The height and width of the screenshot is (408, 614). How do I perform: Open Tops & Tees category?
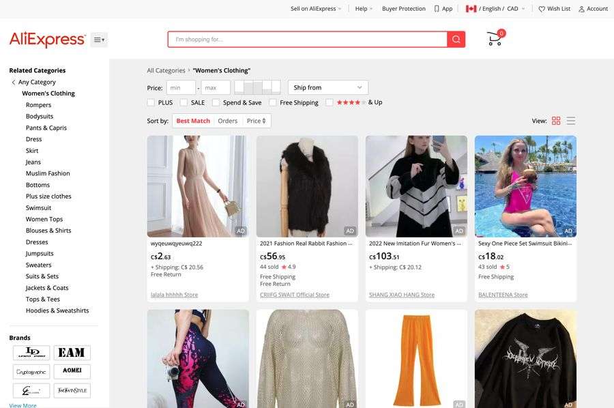pos(43,299)
